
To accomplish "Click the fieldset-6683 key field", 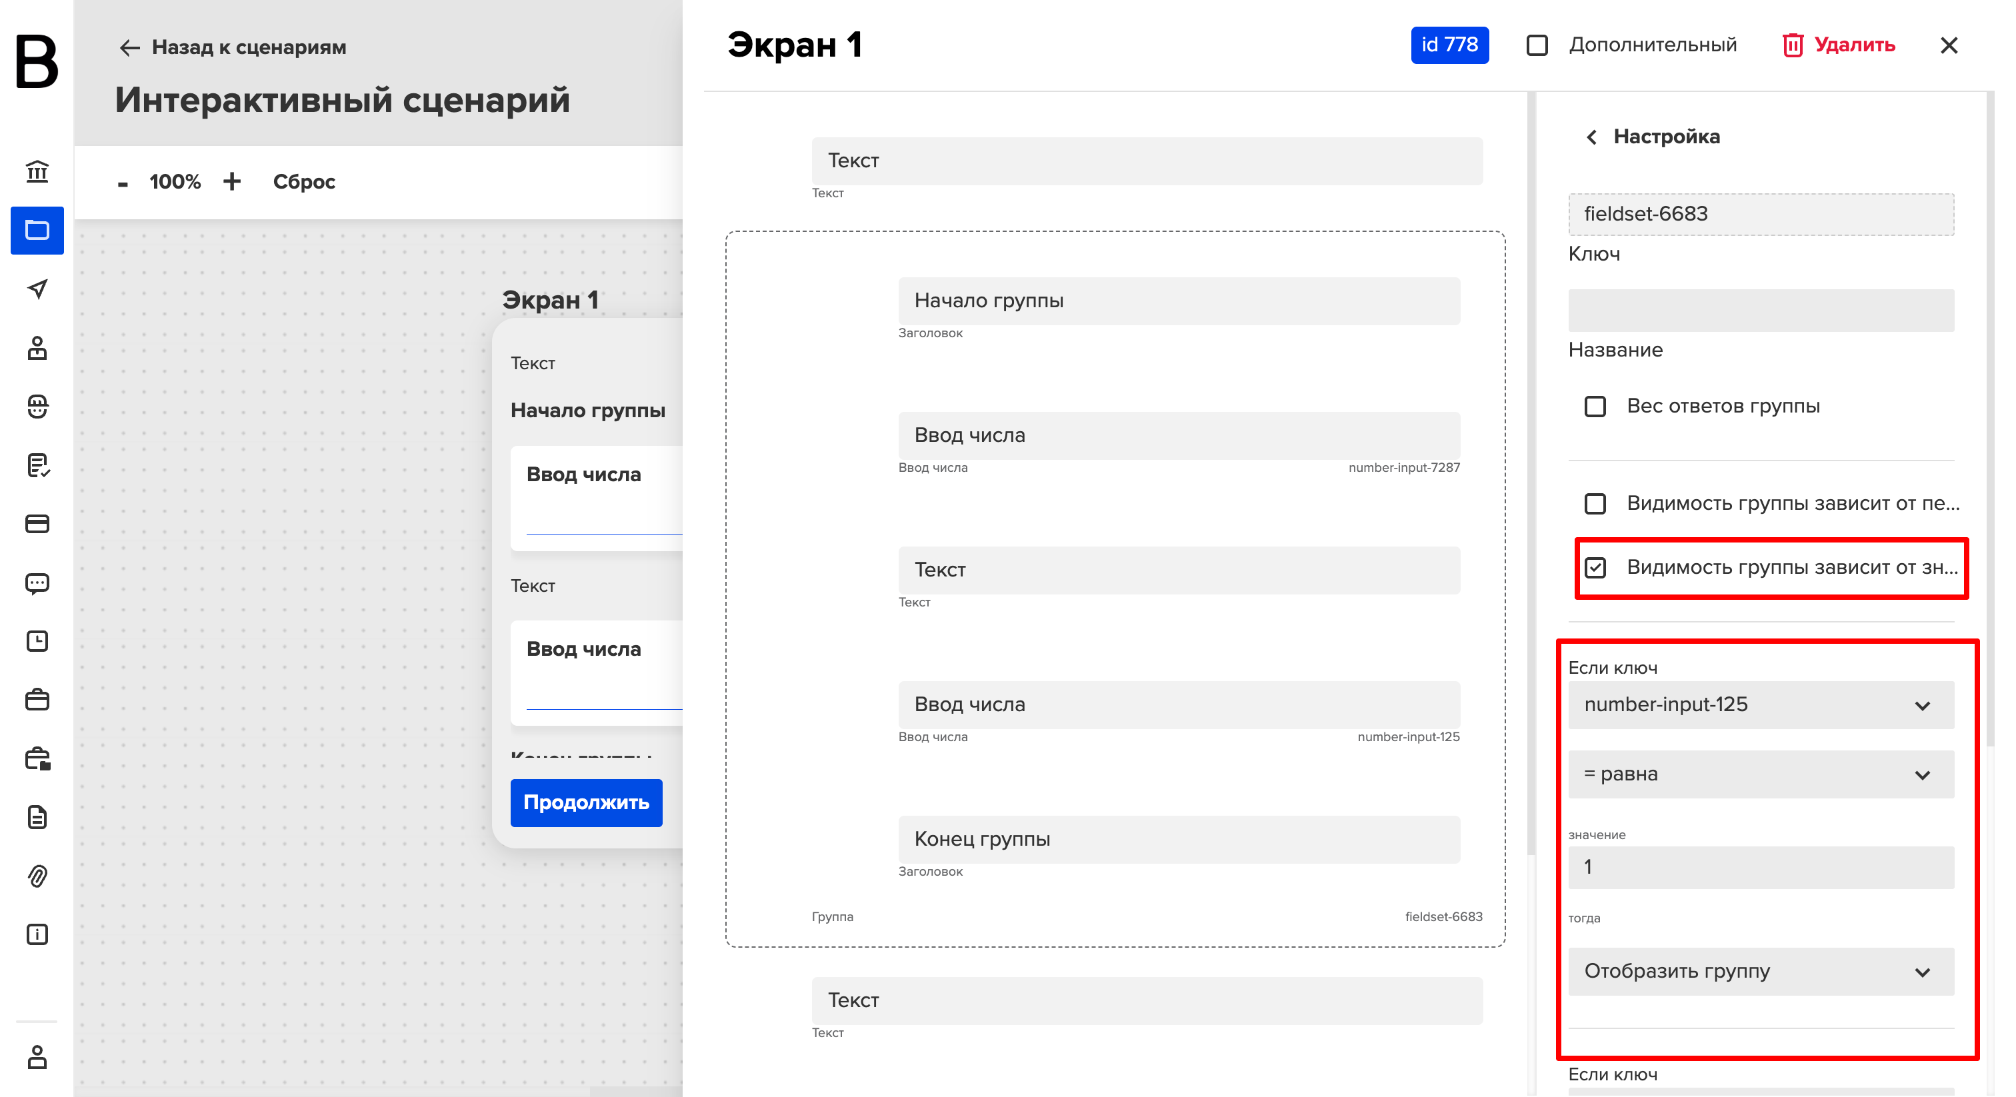I will click(1760, 214).
